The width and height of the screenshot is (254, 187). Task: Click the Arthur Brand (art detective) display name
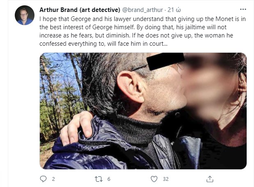click(x=80, y=10)
